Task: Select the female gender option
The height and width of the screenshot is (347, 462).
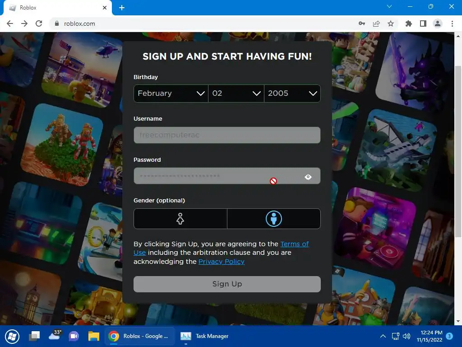Action: [x=180, y=219]
